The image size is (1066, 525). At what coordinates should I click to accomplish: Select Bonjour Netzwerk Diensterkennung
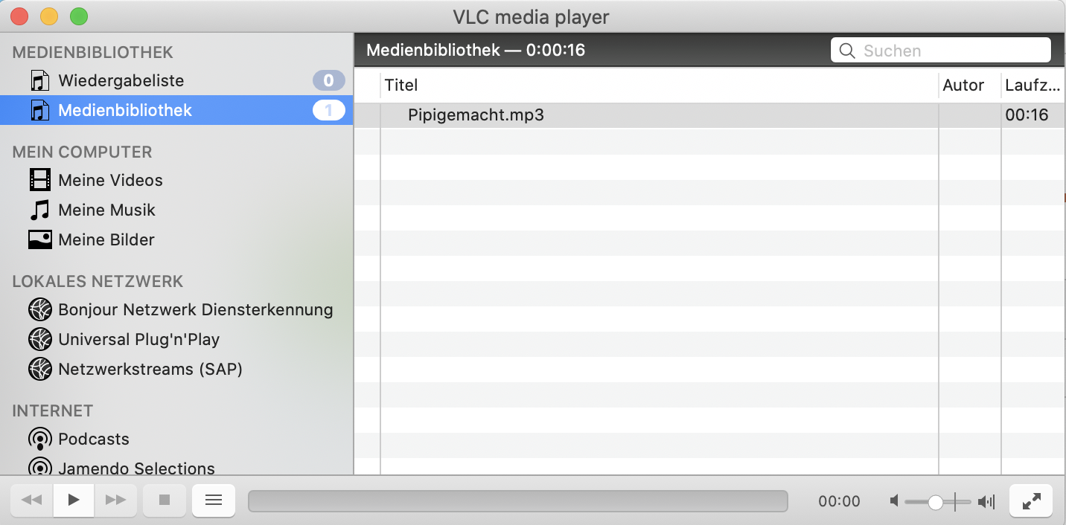click(x=176, y=309)
